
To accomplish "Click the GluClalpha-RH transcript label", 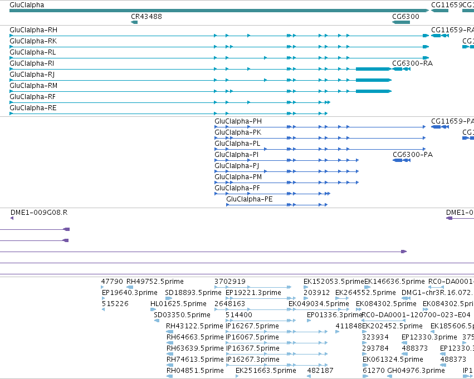I will (33, 30).
